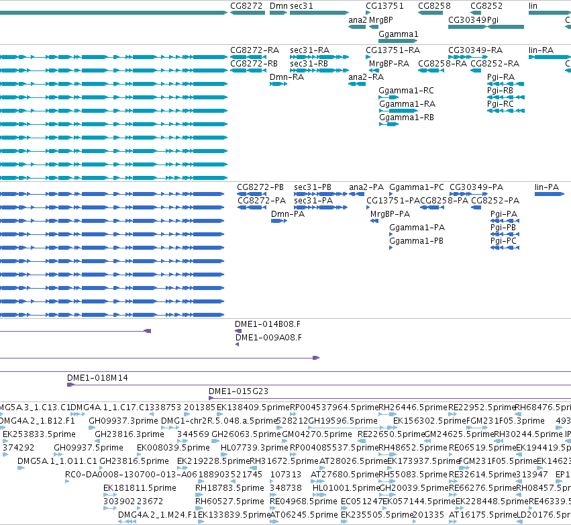This screenshot has height=525, width=571.
Task: Select transcript MrgBP-RA
Action: click(x=389, y=64)
